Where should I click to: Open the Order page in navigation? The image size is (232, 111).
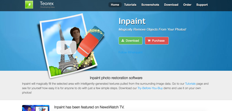pyautogui.click(x=187, y=5)
